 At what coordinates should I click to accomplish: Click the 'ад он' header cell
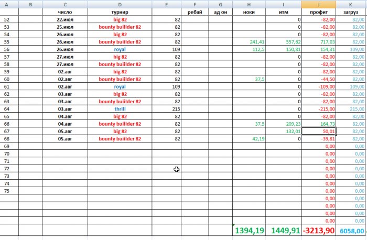click(x=221, y=12)
